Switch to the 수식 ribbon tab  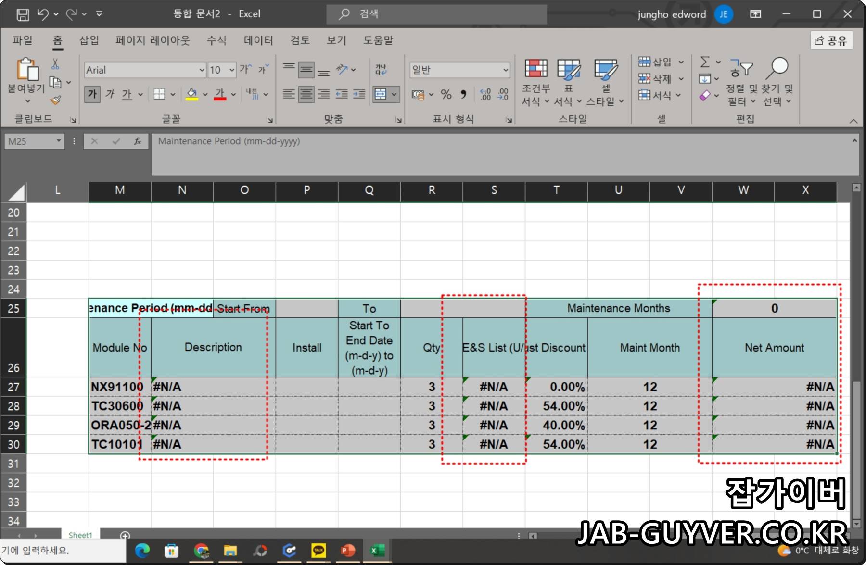tap(216, 40)
